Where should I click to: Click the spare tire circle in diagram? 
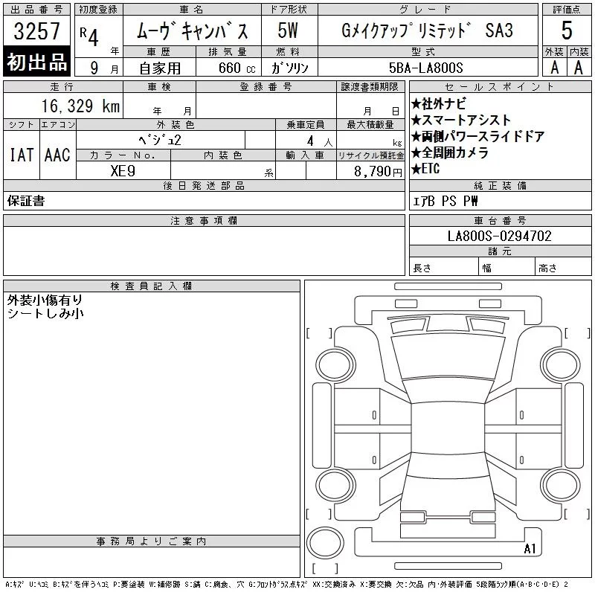[325, 543]
